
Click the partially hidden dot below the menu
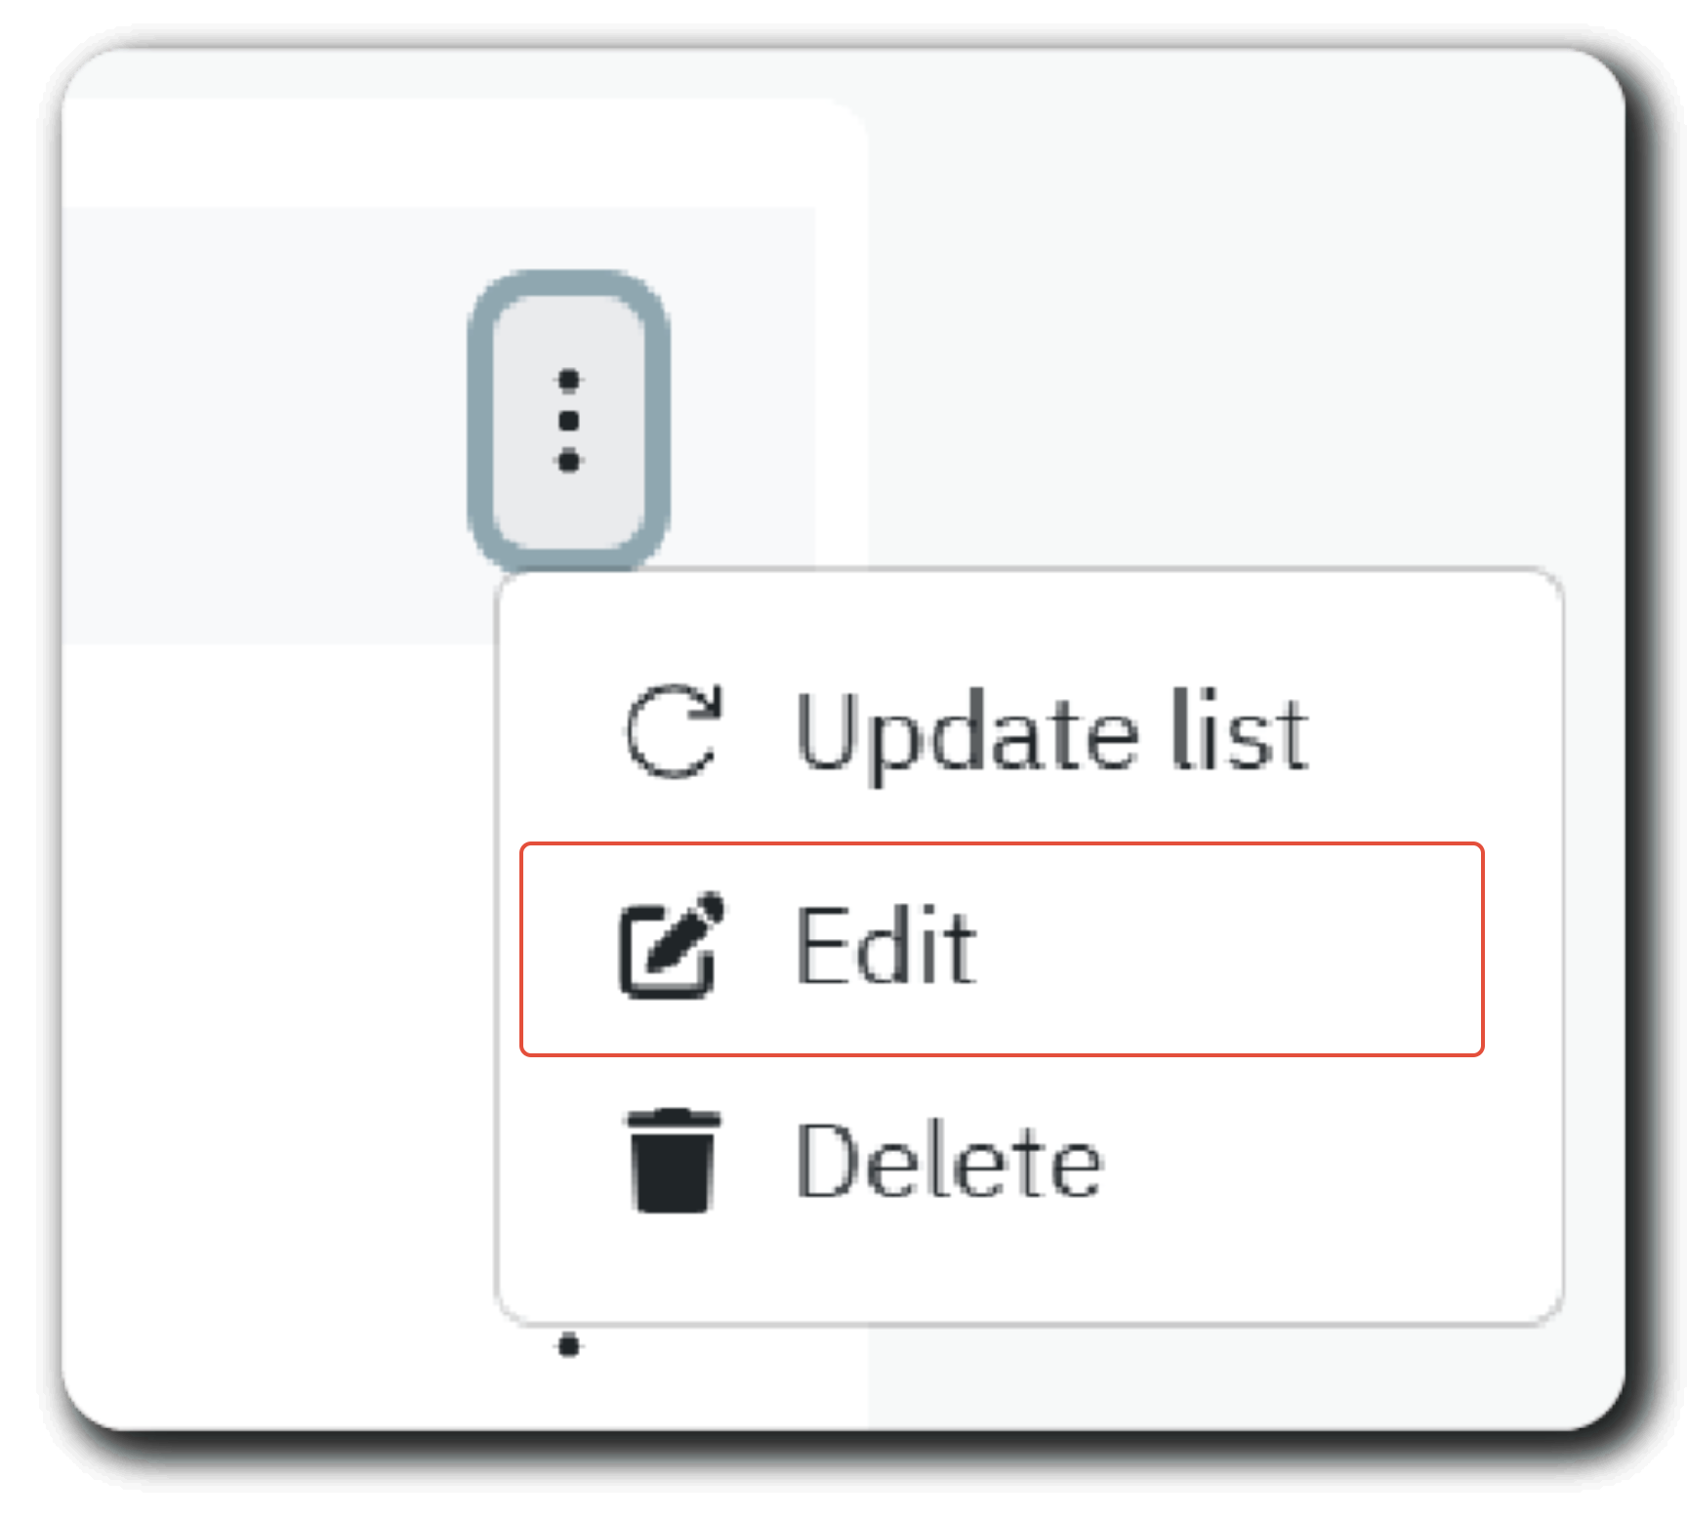click(569, 1346)
